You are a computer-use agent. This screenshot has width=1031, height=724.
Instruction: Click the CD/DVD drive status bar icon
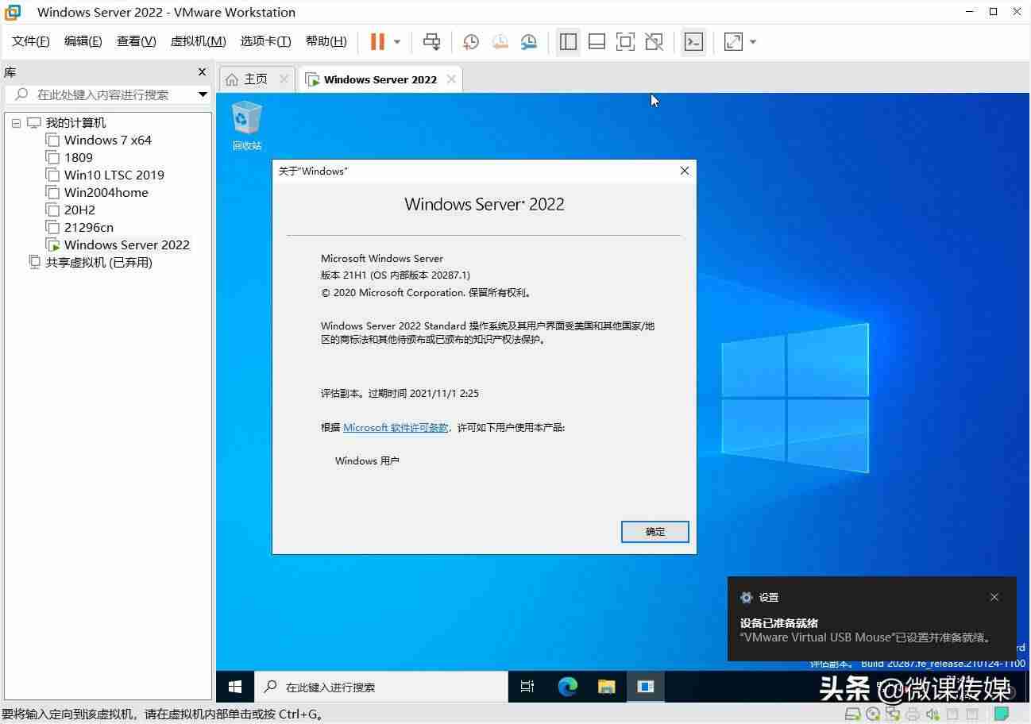click(x=873, y=714)
